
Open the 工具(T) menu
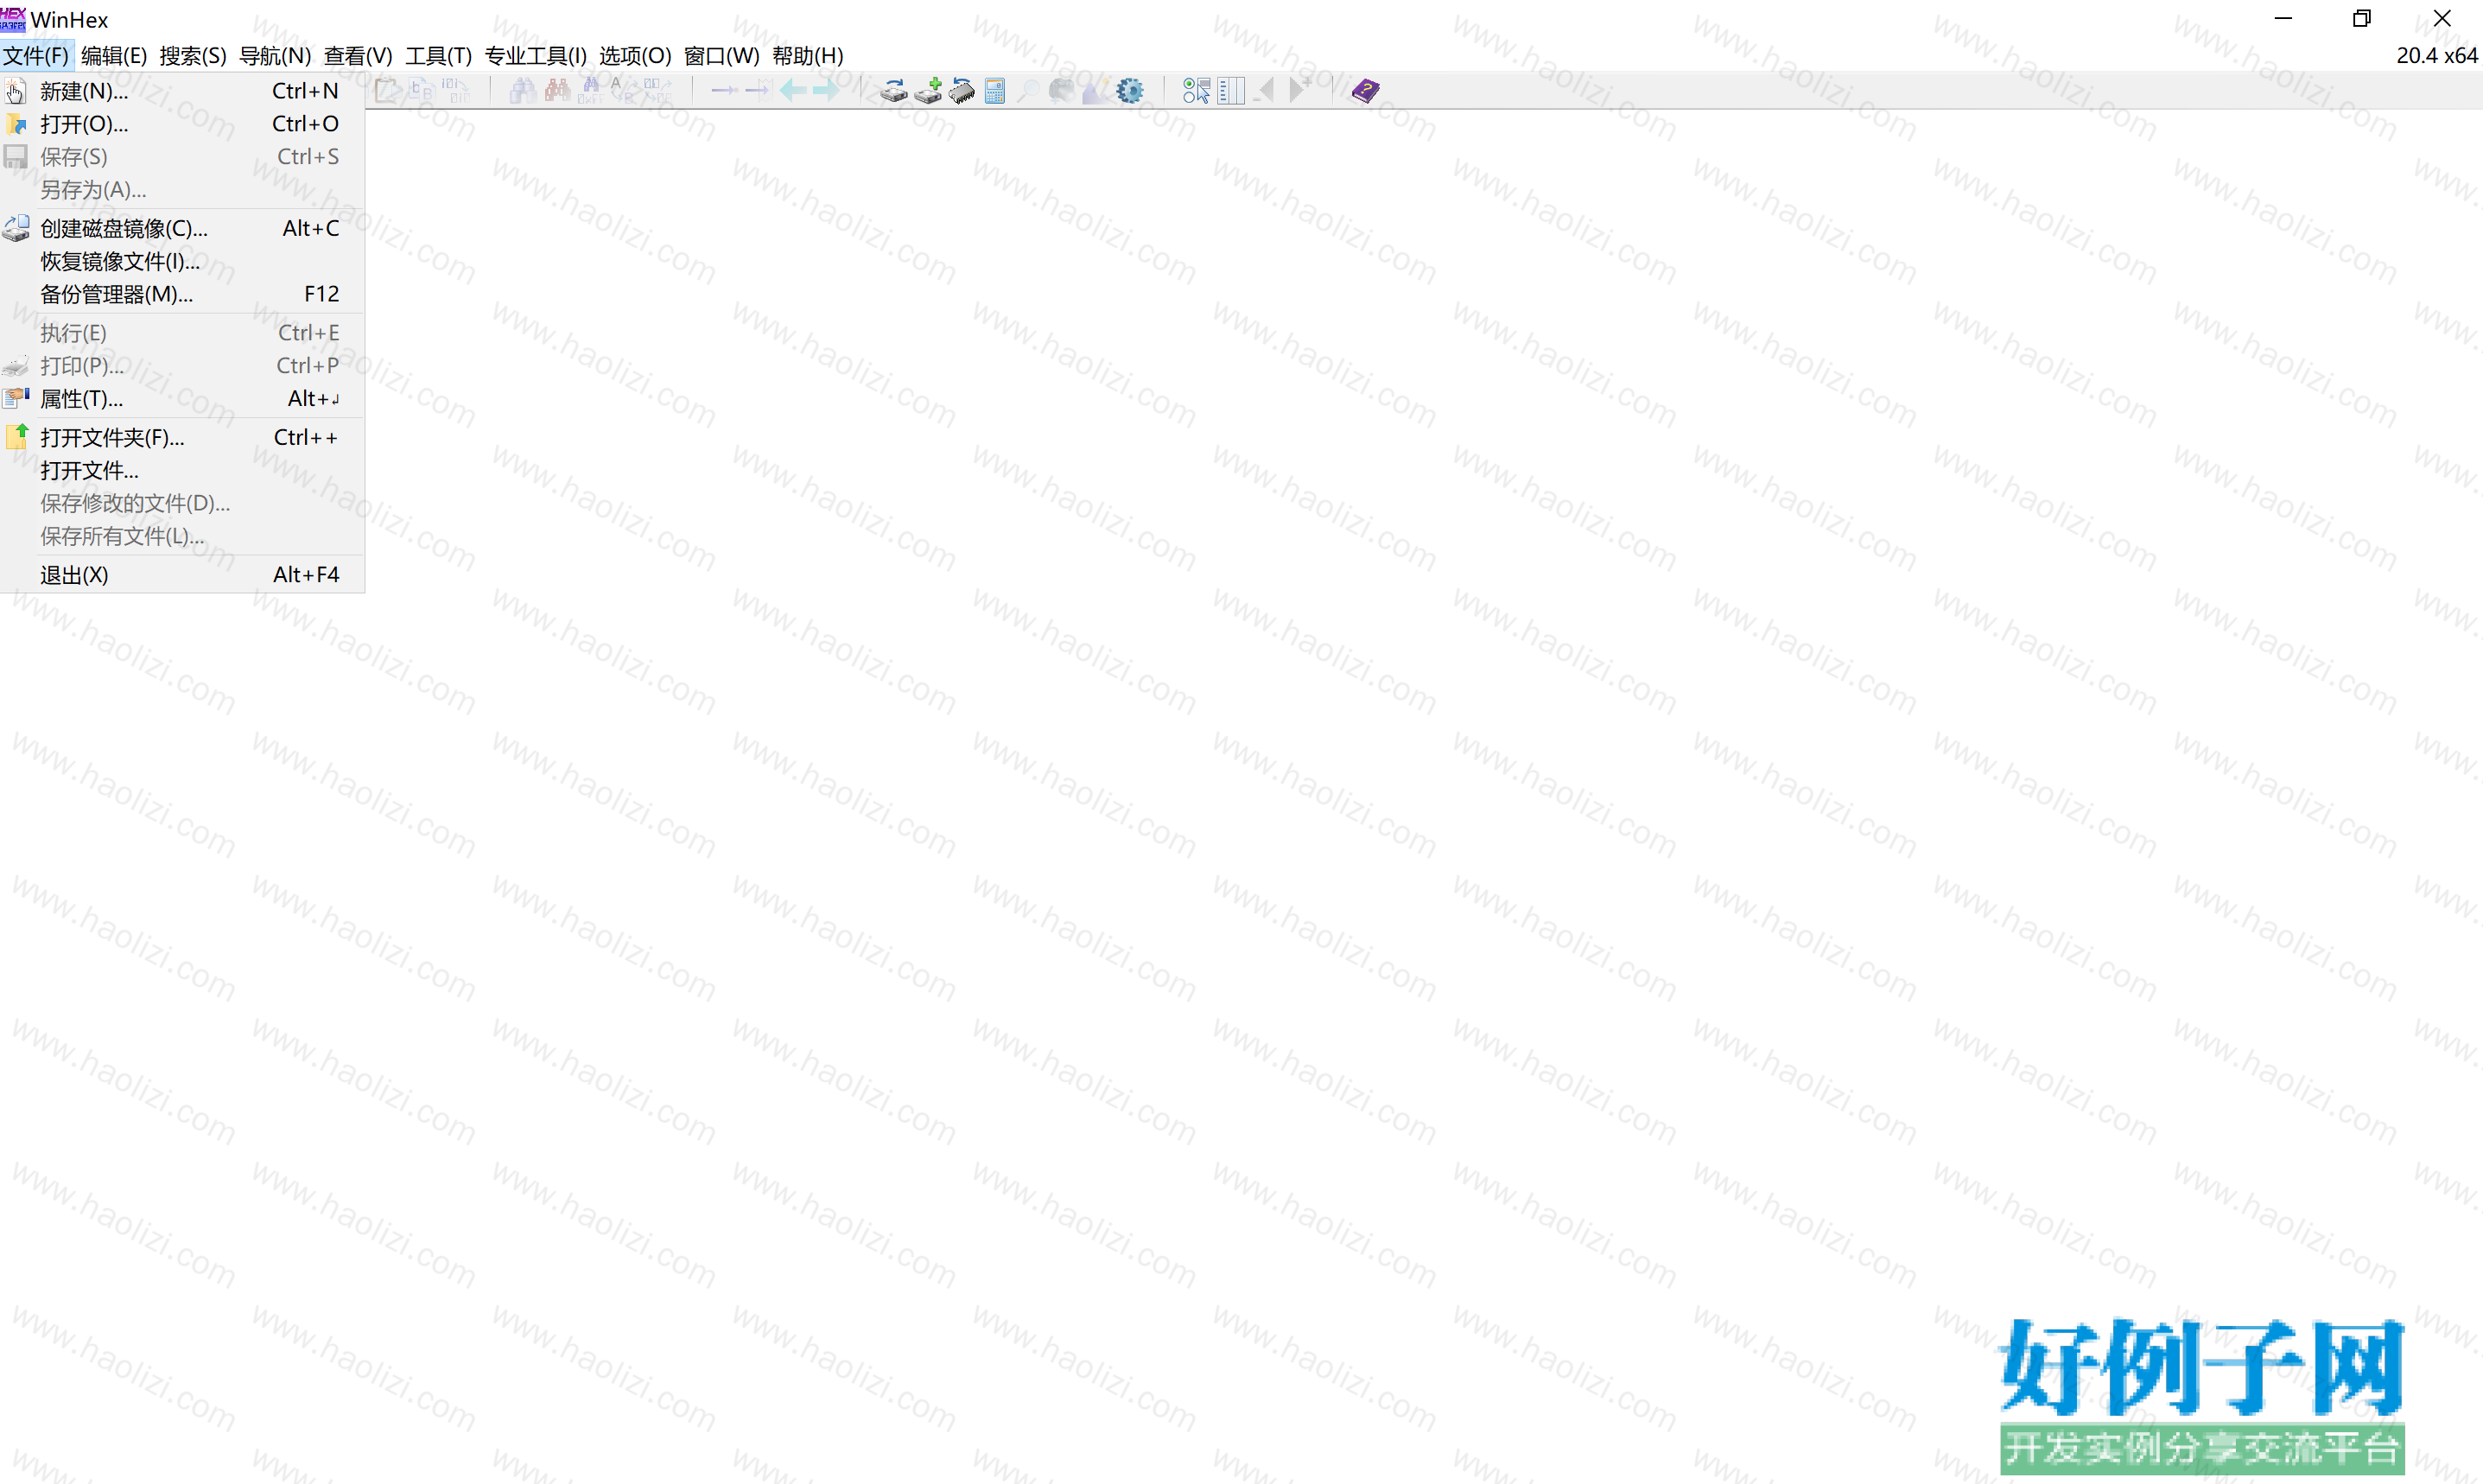(x=438, y=56)
